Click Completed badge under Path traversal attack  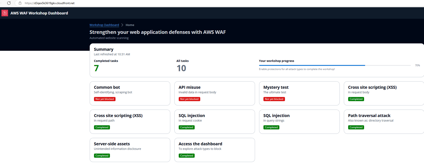click(x=356, y=127)
